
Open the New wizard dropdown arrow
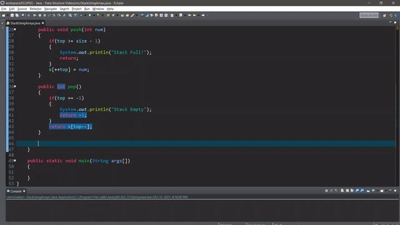click(x=7, y=15)
